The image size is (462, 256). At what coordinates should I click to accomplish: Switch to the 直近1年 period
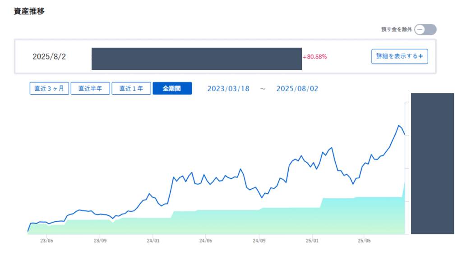(x=131, y=88)
